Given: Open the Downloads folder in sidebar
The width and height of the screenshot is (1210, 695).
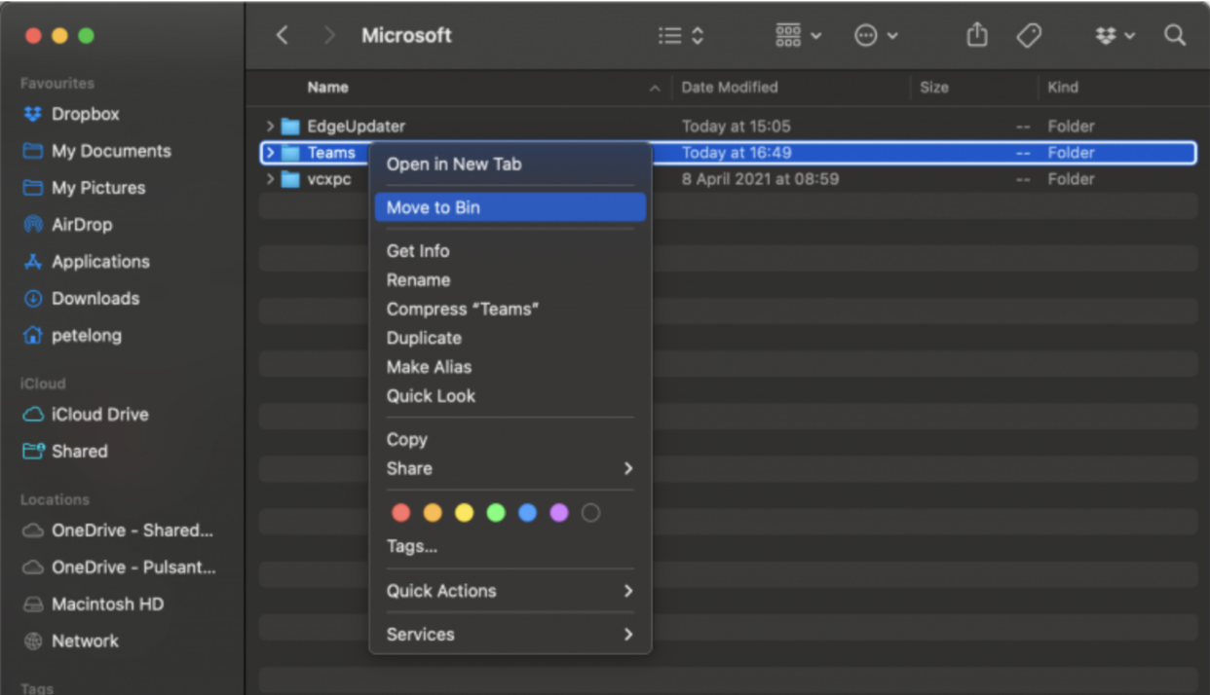Looking at the screenshot, I should 95,299.
